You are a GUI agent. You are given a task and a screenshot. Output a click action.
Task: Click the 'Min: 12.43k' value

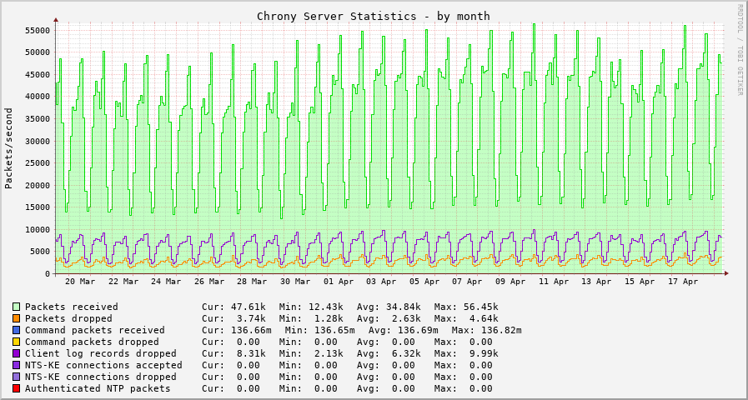pos(311,307)
